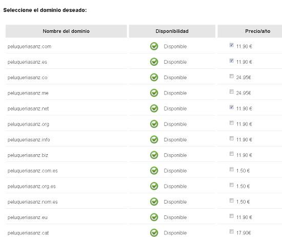Select the peluqueriasanz.eu checkbox
The height and width of the screenshot is (237, 282).
(x=231, y=216)
